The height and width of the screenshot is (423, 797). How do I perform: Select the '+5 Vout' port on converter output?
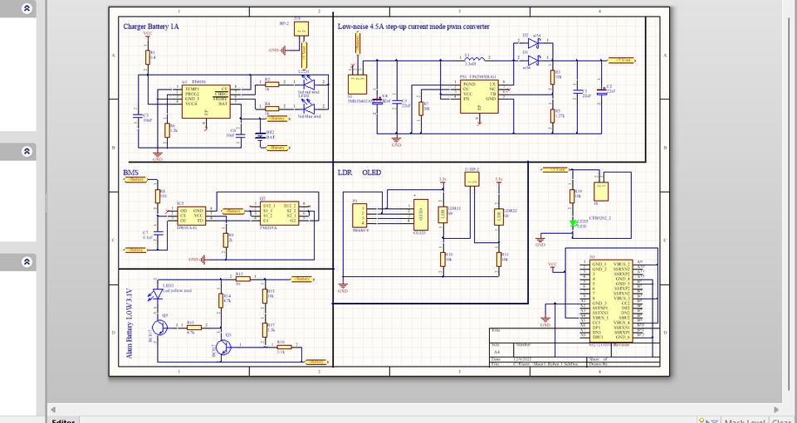click(622, 61)
